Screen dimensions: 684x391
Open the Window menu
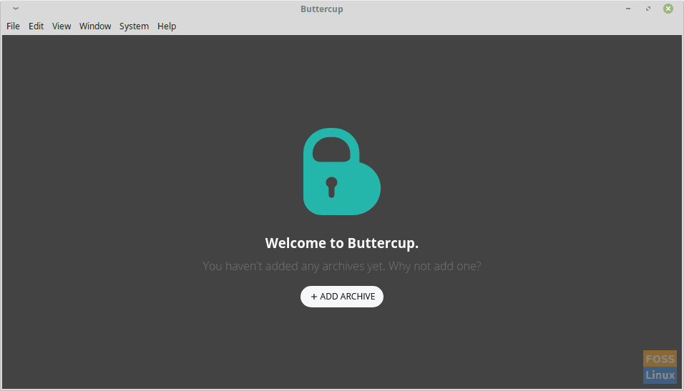point(95,26)
